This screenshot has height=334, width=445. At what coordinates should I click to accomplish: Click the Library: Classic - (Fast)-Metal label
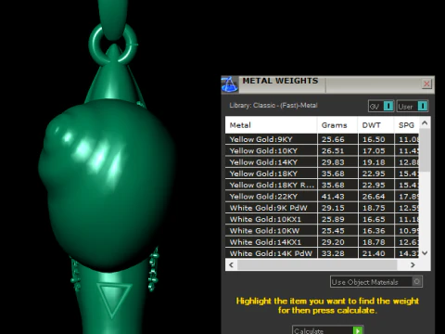(273, 106)
